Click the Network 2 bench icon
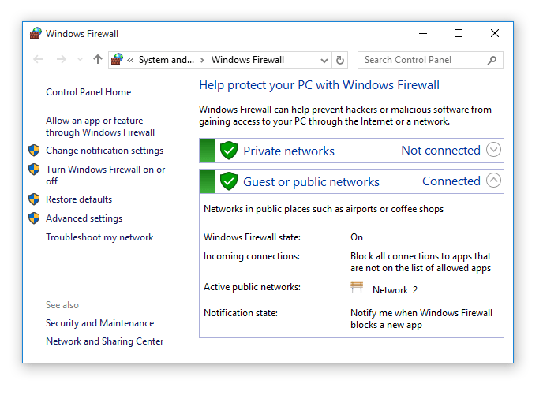This screenshot has height=395, width=543. click(x=358, y=289)
